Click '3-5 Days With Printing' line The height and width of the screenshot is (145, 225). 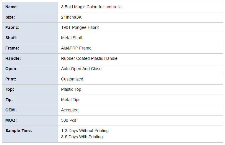[x=82, y=137]
